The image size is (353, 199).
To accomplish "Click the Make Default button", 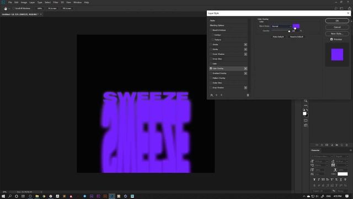I will point(278,37).
